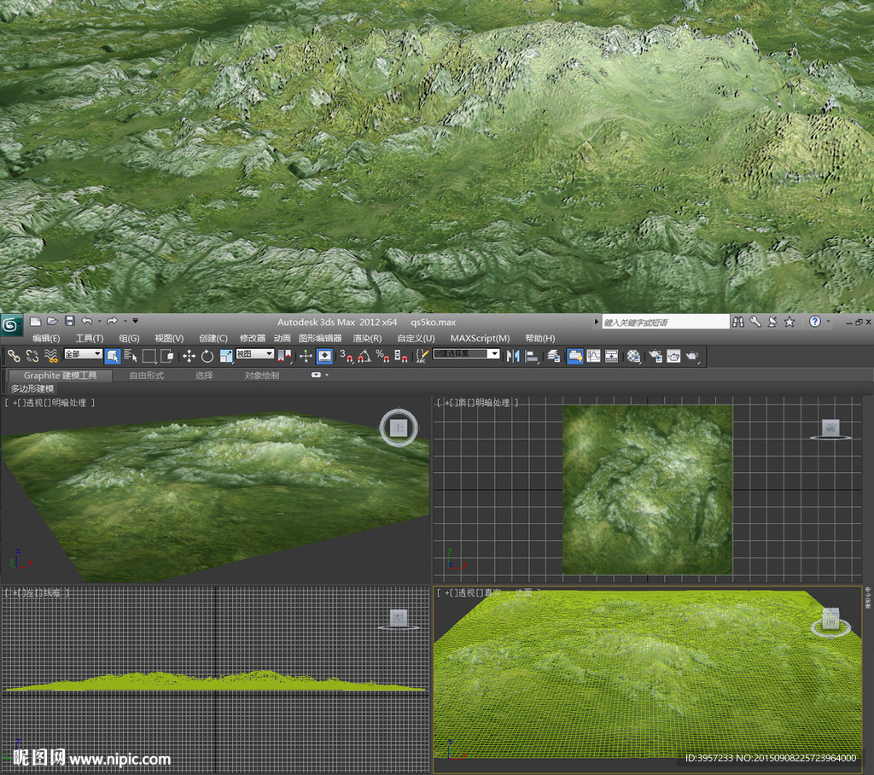Open the Mirror tool
This screenshot has height=775, width=874.
point(511,356)
